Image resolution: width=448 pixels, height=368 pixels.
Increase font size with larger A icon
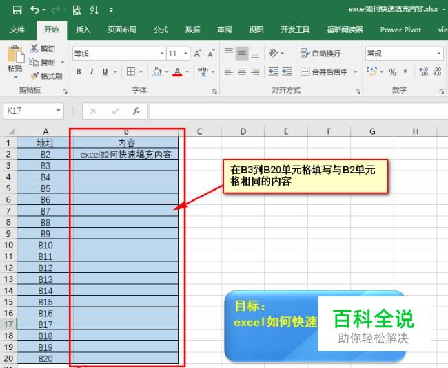[197, 54]
